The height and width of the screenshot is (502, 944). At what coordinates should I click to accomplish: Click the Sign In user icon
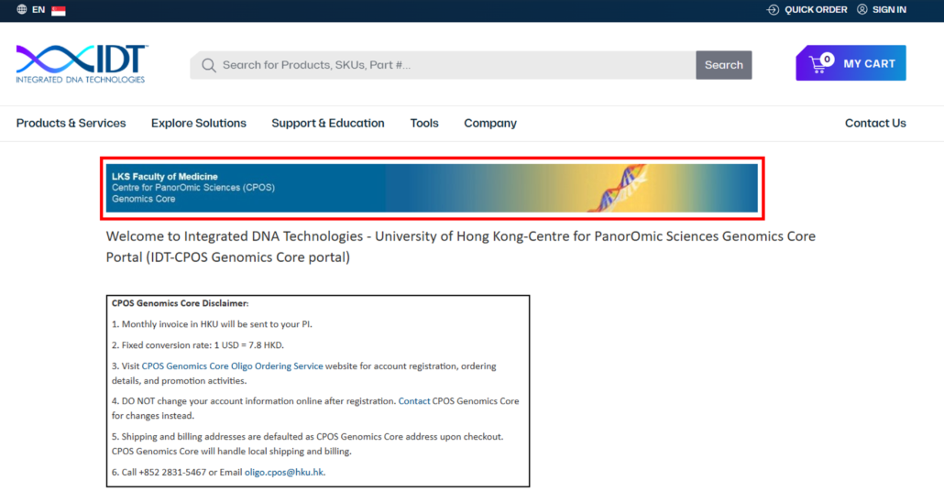pos(862,10)
